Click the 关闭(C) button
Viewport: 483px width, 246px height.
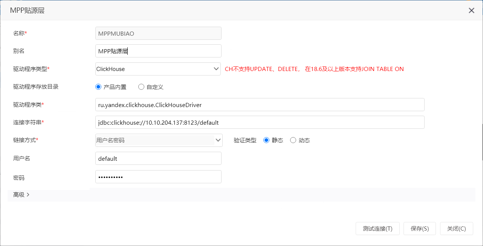point(457,228)
